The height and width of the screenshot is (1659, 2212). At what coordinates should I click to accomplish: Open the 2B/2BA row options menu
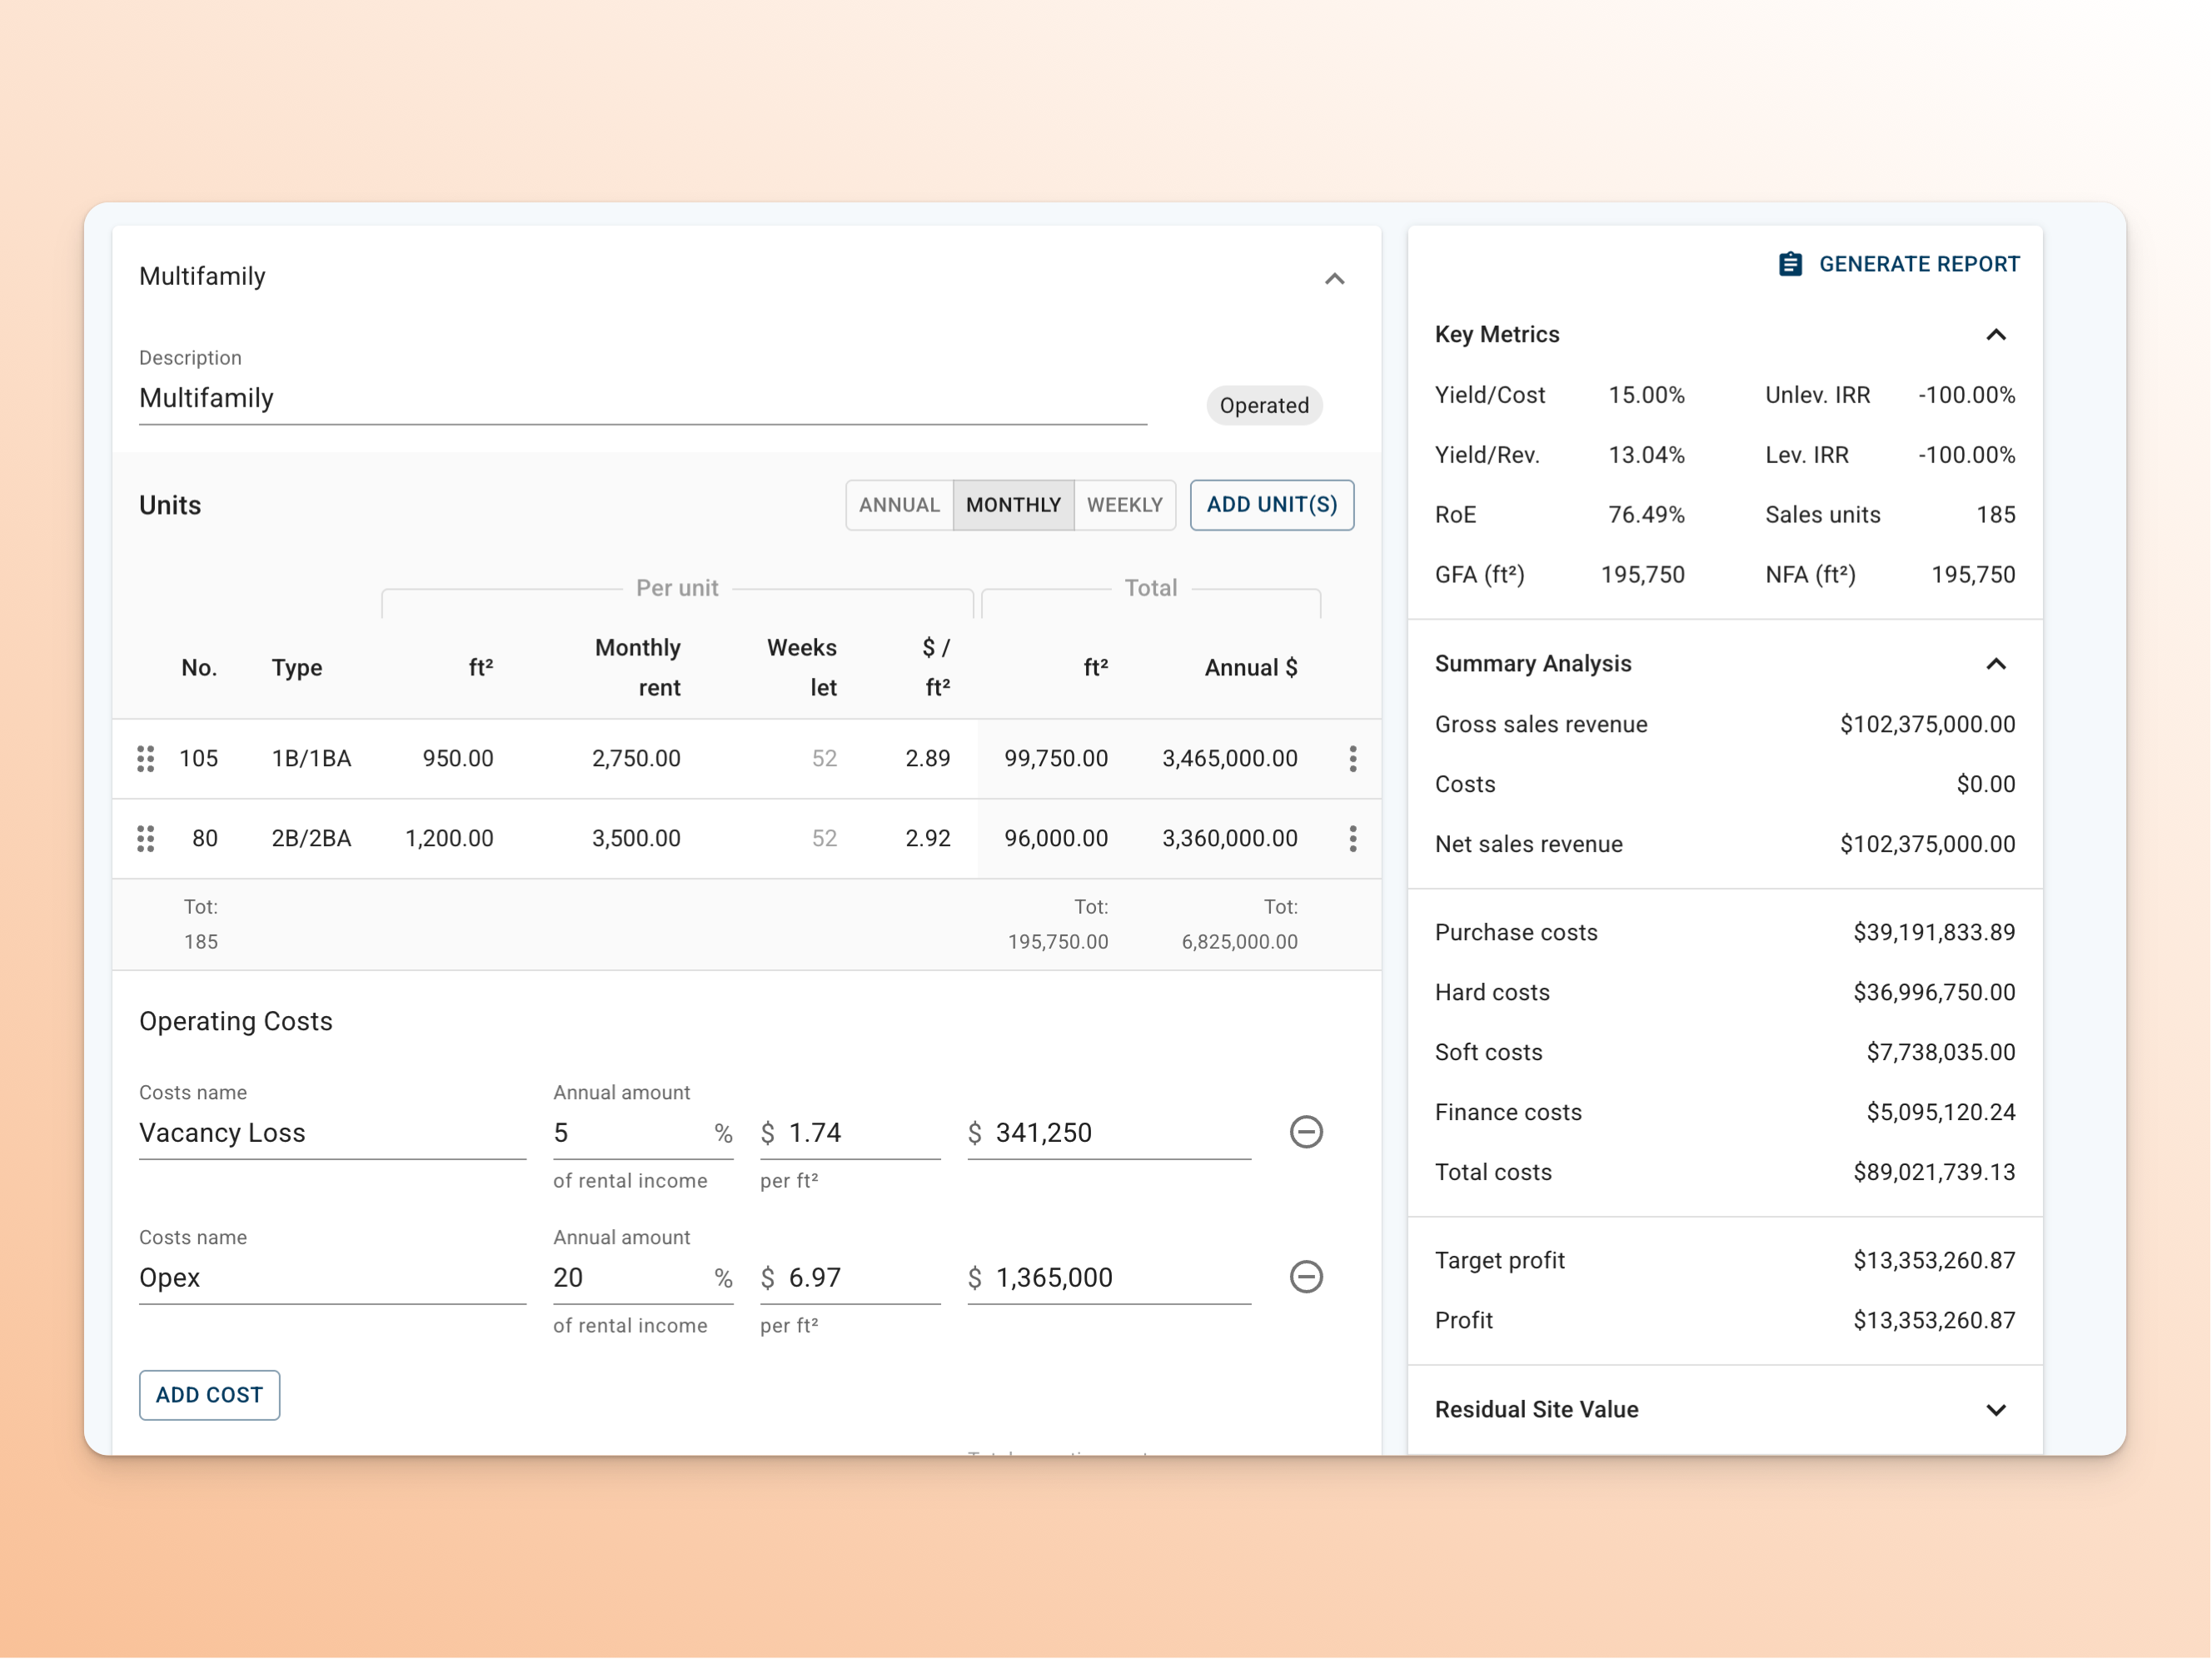pos(1353,839)
